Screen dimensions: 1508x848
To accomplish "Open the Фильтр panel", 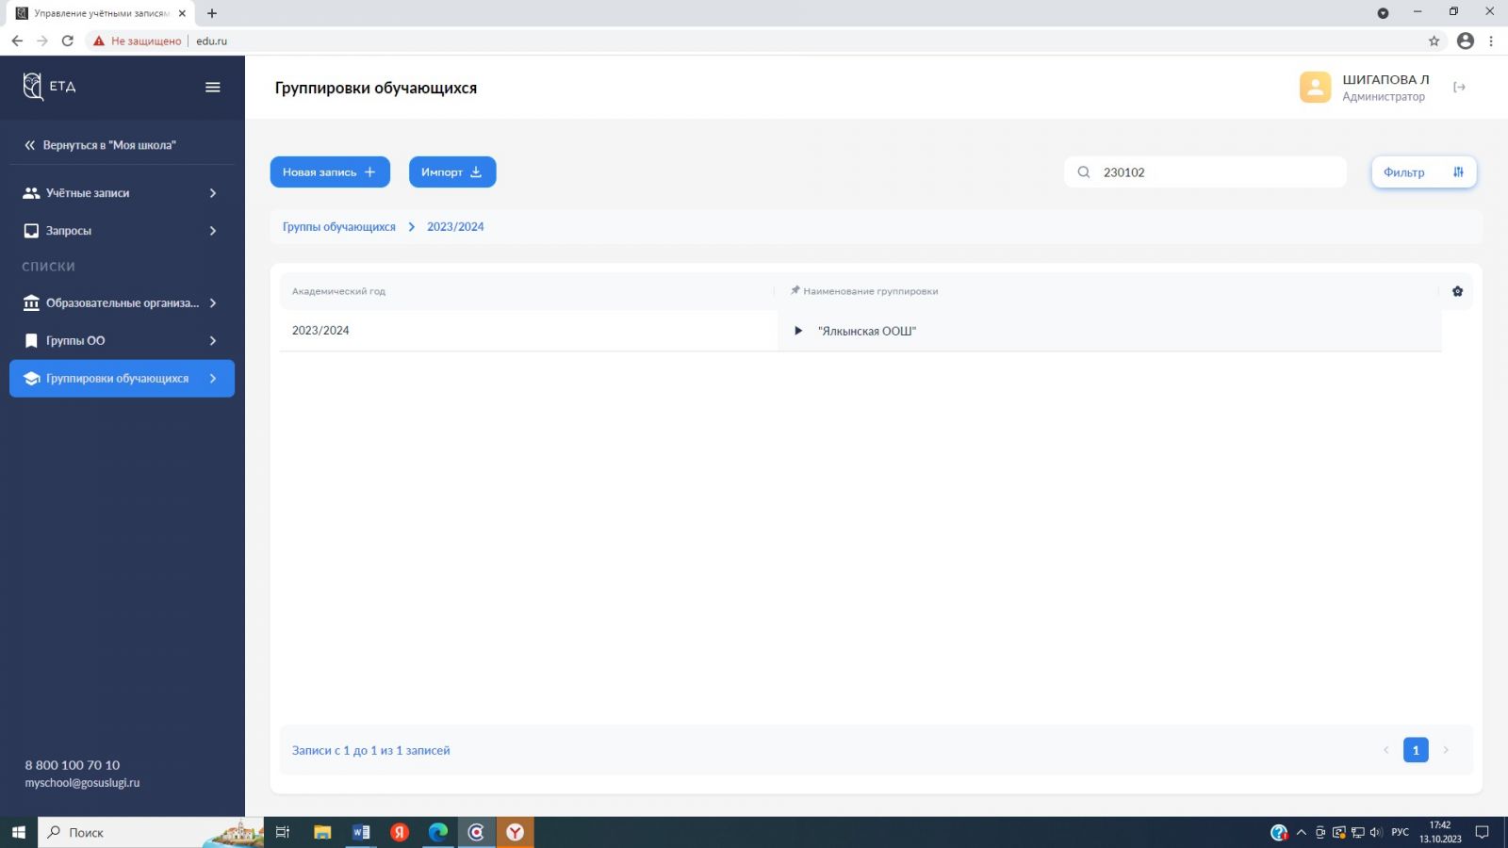I will point(1423,172).
